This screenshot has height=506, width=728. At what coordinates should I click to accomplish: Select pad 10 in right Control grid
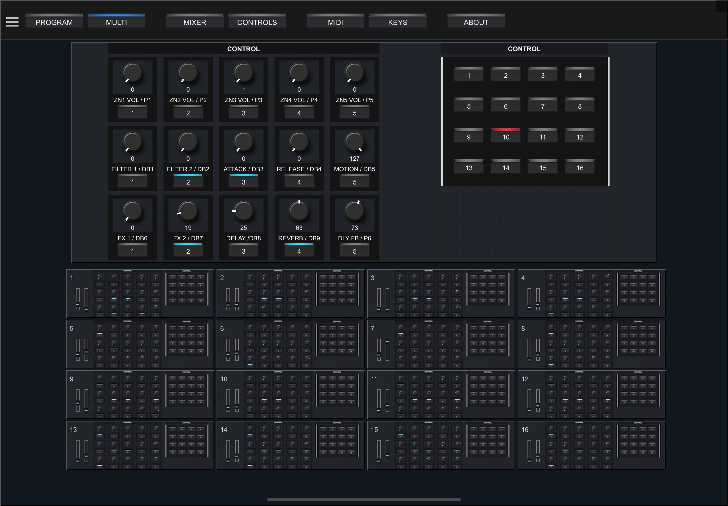[506, 137]
